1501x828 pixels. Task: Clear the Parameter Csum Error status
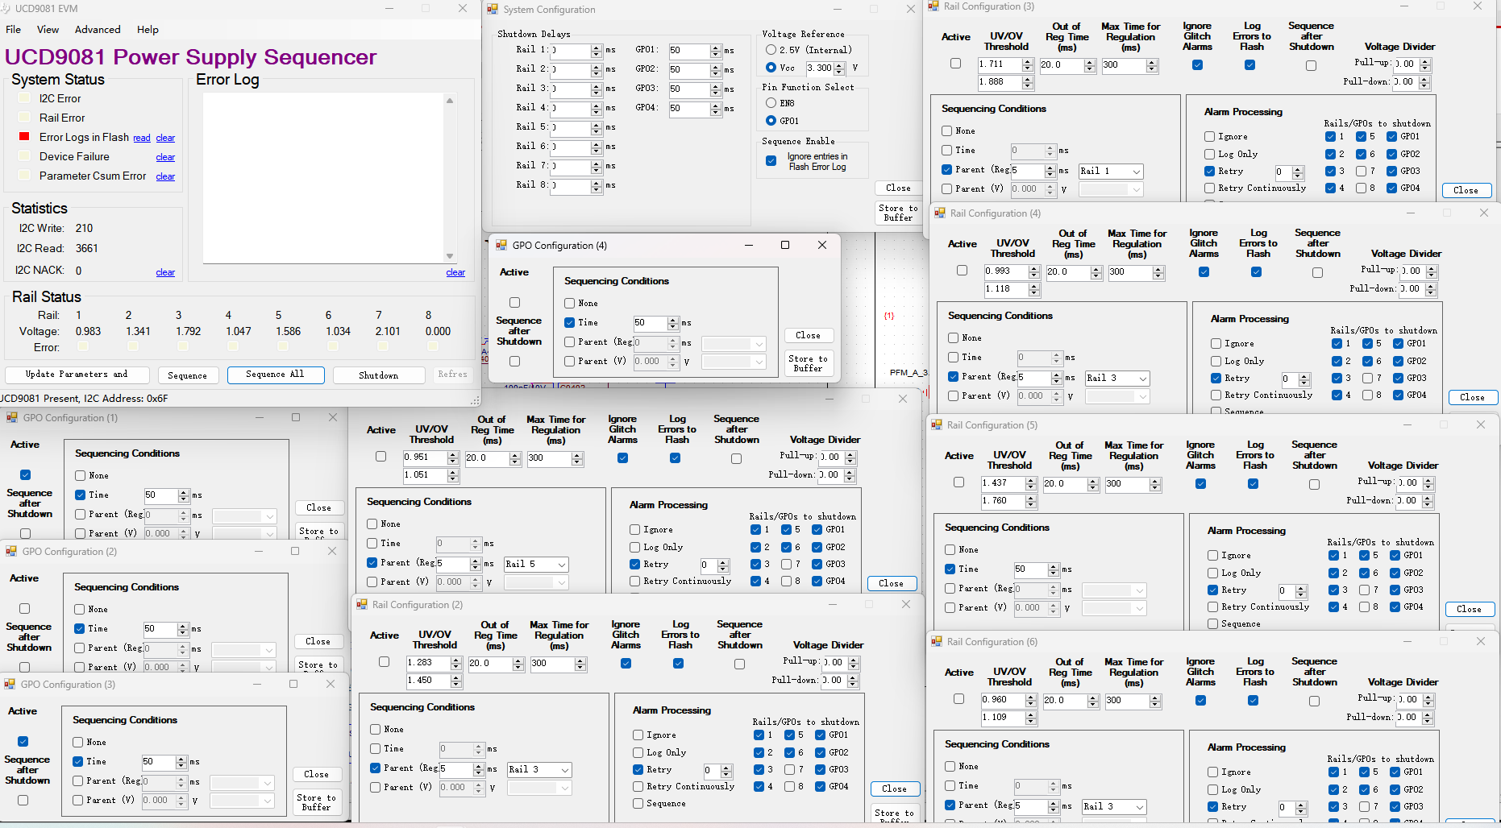[x=165, y=177]
